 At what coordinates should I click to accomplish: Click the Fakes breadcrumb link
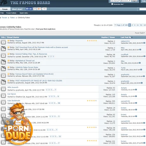[12, 17]
